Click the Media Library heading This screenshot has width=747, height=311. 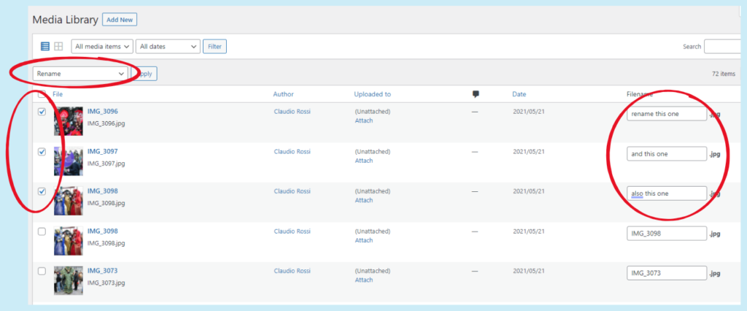pyautogui.click(x=65, y=20)
